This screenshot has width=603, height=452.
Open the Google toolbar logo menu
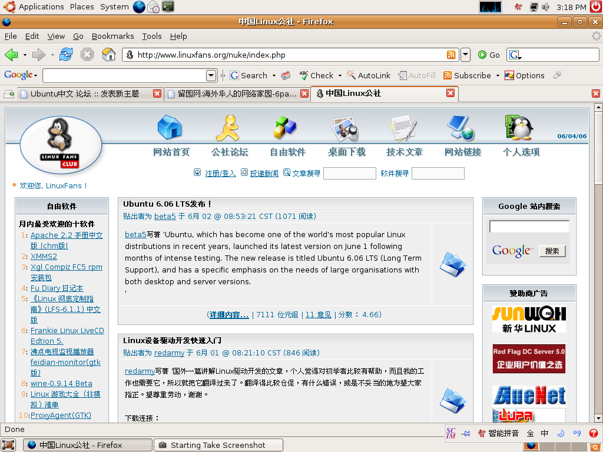pos(21,75)
